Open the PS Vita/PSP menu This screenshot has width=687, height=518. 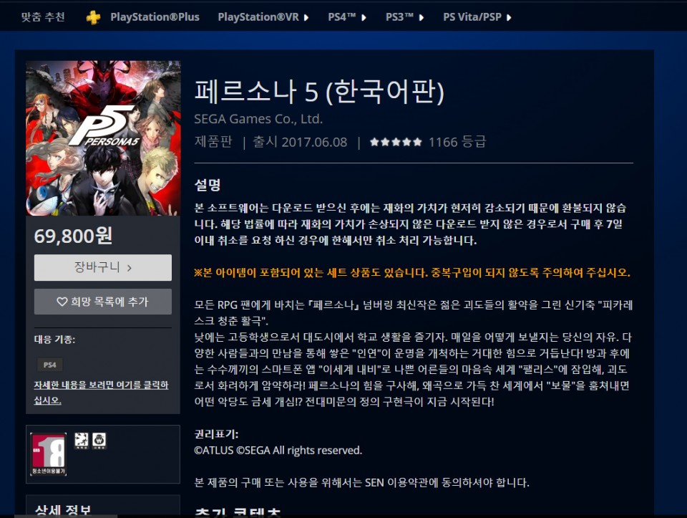(472, 17)
